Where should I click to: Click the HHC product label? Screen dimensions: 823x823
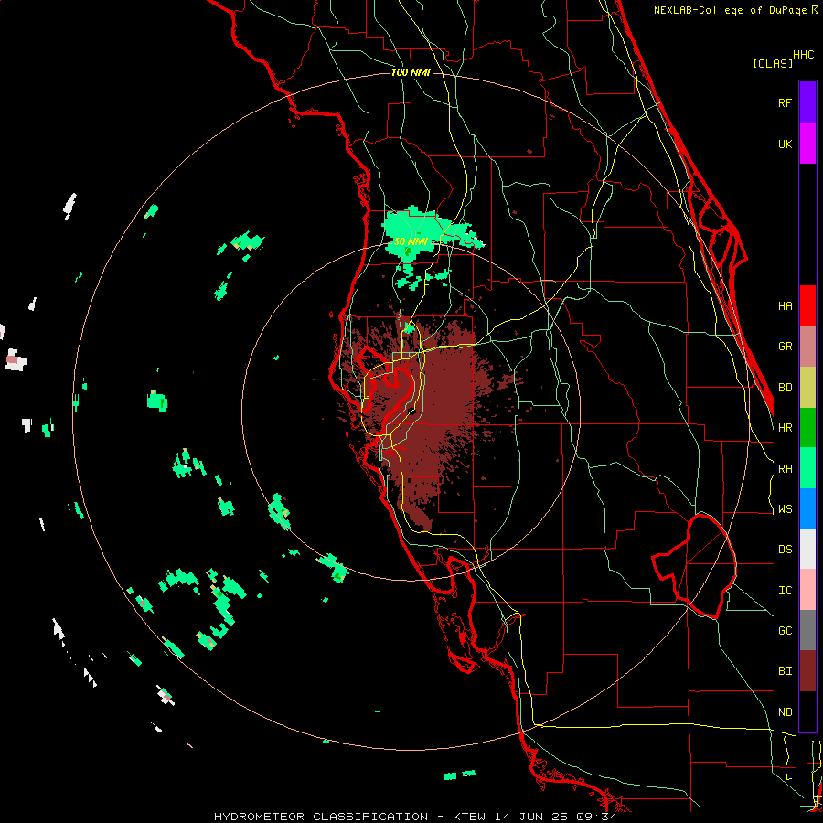coord(803,55)
